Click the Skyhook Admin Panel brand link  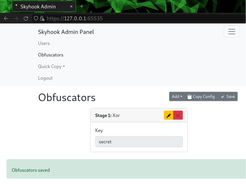click(x=66, y=32)
